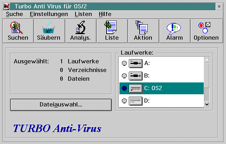Deselect the C: OS2 drive radio button

pos(124,88)
